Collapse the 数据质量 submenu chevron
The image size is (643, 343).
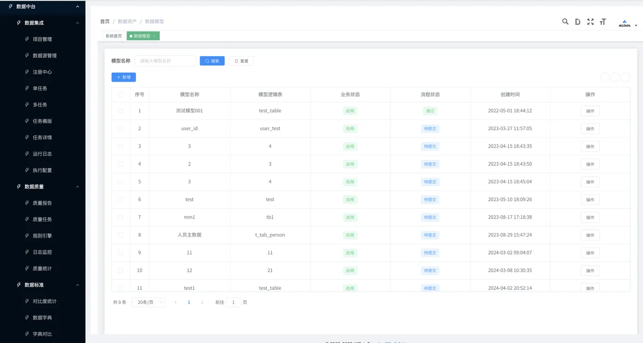(x=77, y=187)
